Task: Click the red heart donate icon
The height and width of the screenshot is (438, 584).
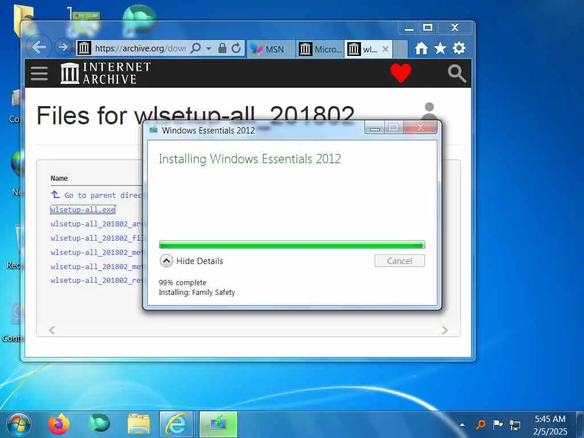Action: [401, 73]
